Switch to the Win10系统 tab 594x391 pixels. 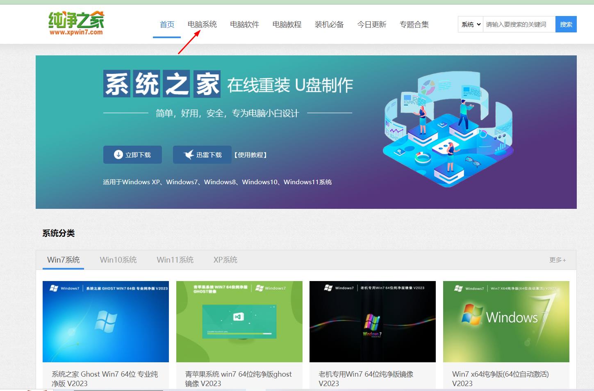pos(118,259)
